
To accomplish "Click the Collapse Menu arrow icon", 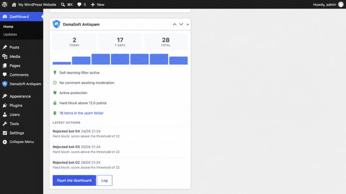I will pos(5,142).
